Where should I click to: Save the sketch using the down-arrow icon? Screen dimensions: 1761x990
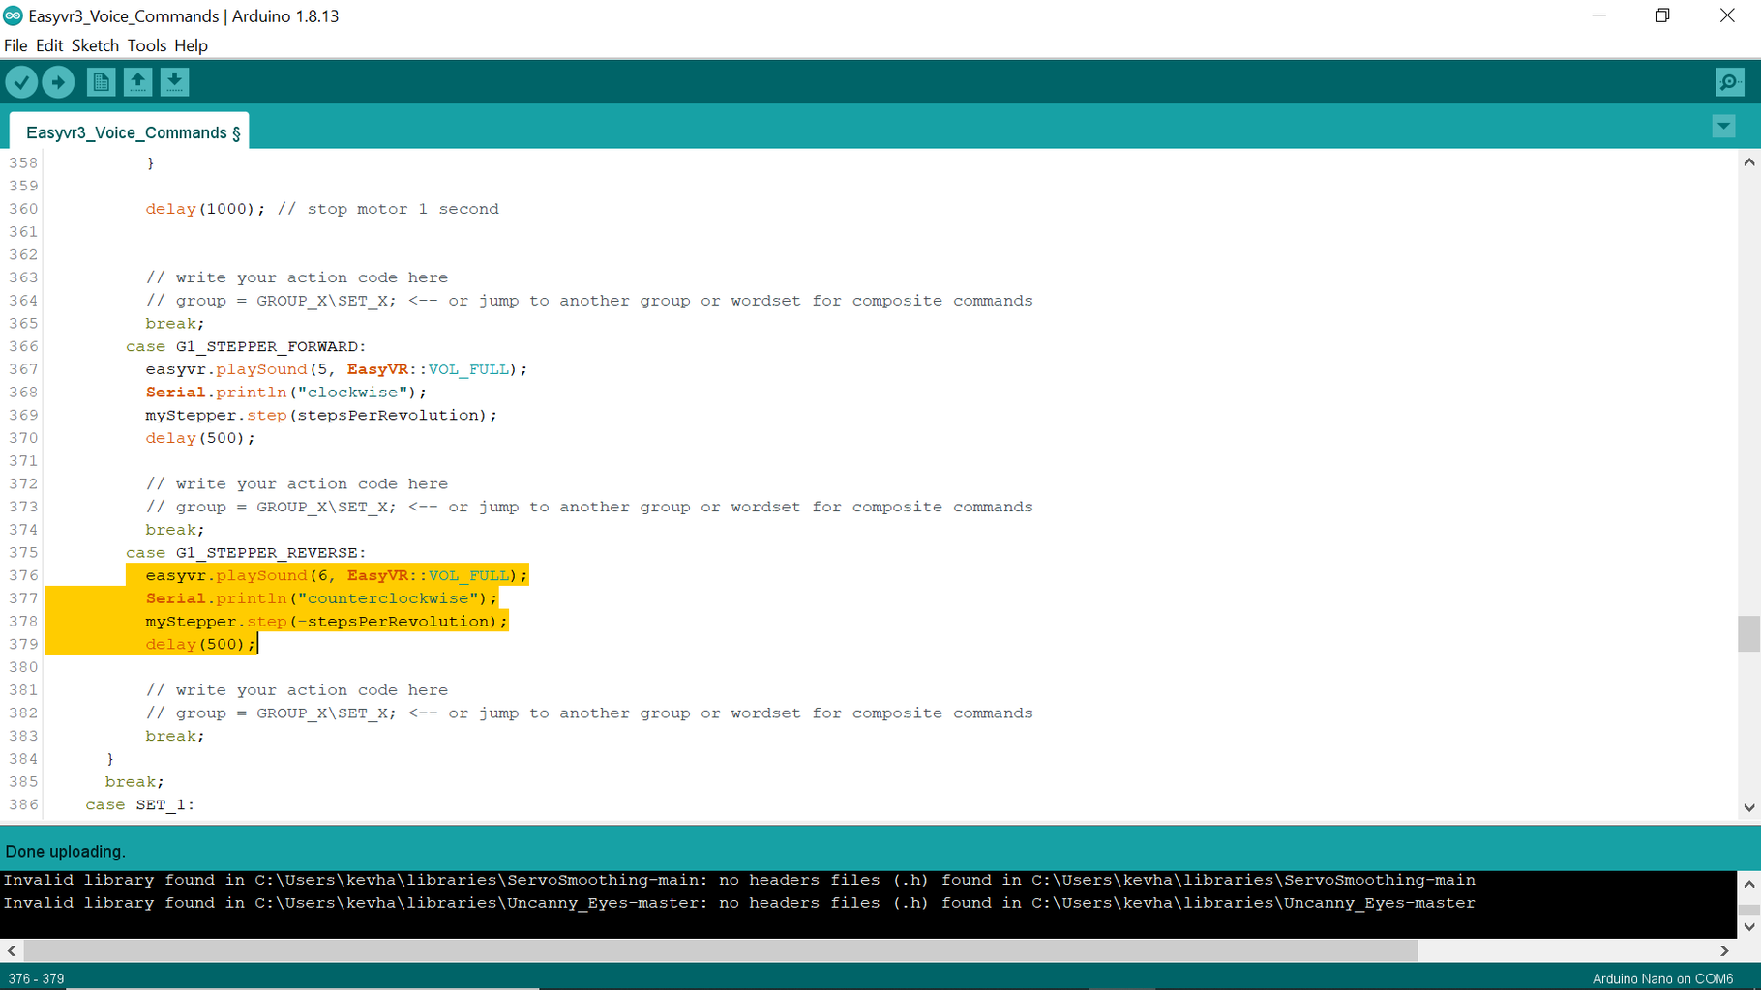tap(174, 82)
